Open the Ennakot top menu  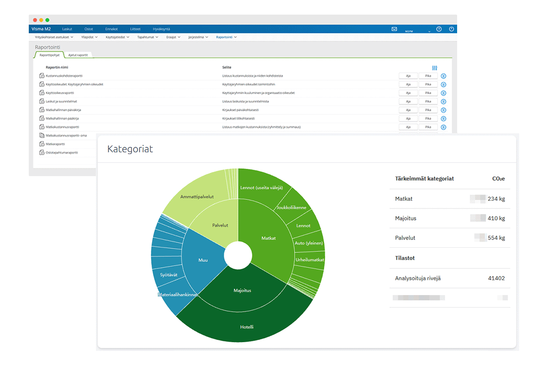[x=111, y=29]
